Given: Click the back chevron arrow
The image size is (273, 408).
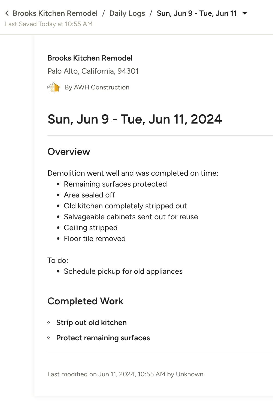Looking at the screenshot, I should coord(7,13).
